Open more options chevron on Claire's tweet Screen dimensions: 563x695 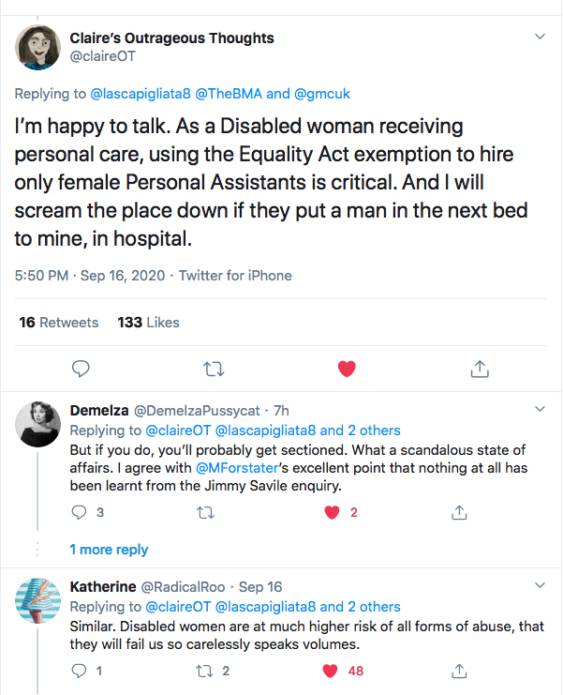coord(540,38)
